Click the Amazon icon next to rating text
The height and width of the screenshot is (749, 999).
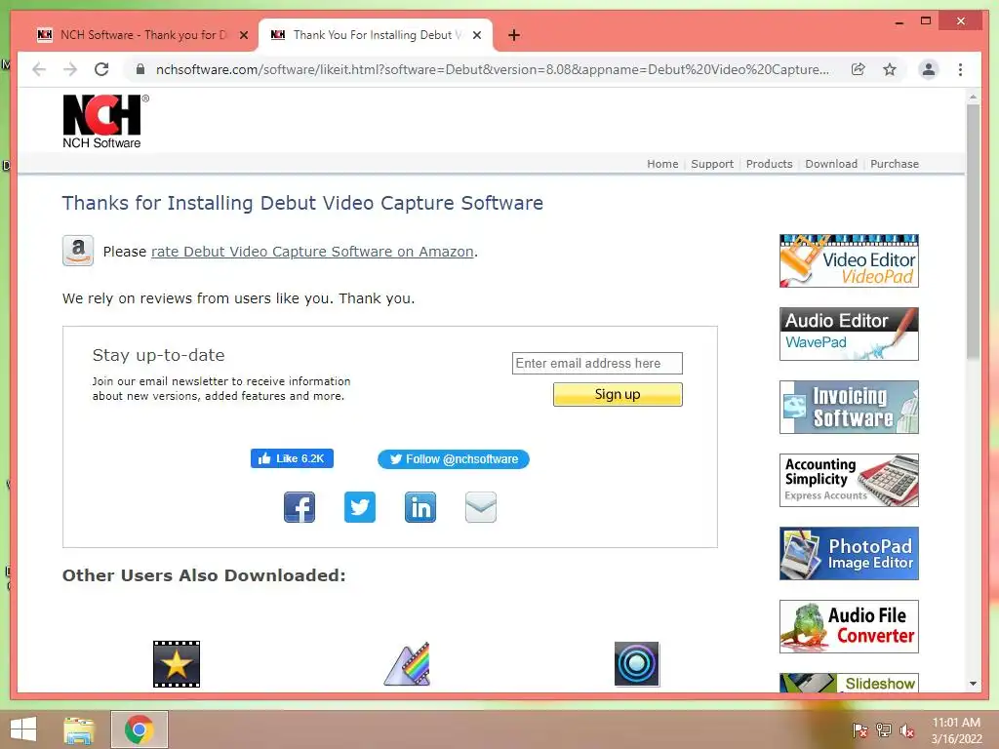tap(78, 251)
